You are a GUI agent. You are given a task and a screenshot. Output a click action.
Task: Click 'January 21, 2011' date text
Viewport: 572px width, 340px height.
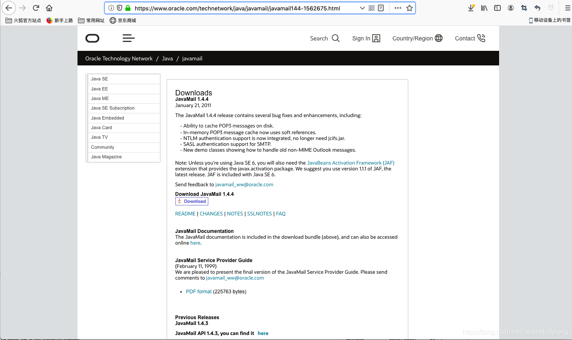tap(193, 105)
